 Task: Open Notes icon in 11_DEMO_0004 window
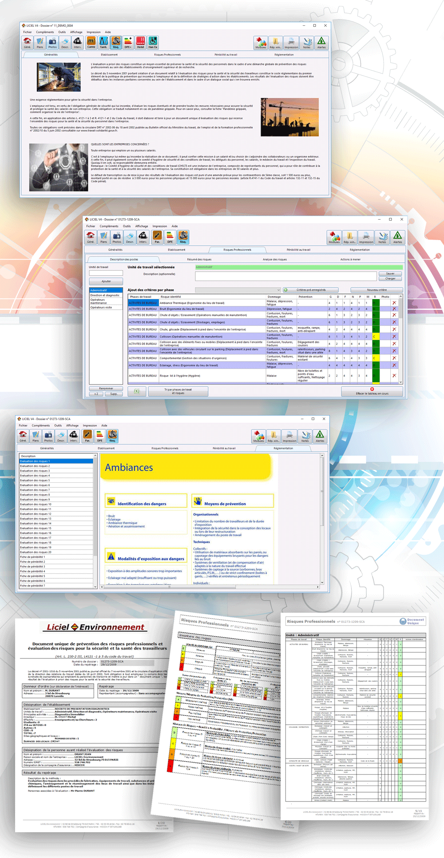306,43
